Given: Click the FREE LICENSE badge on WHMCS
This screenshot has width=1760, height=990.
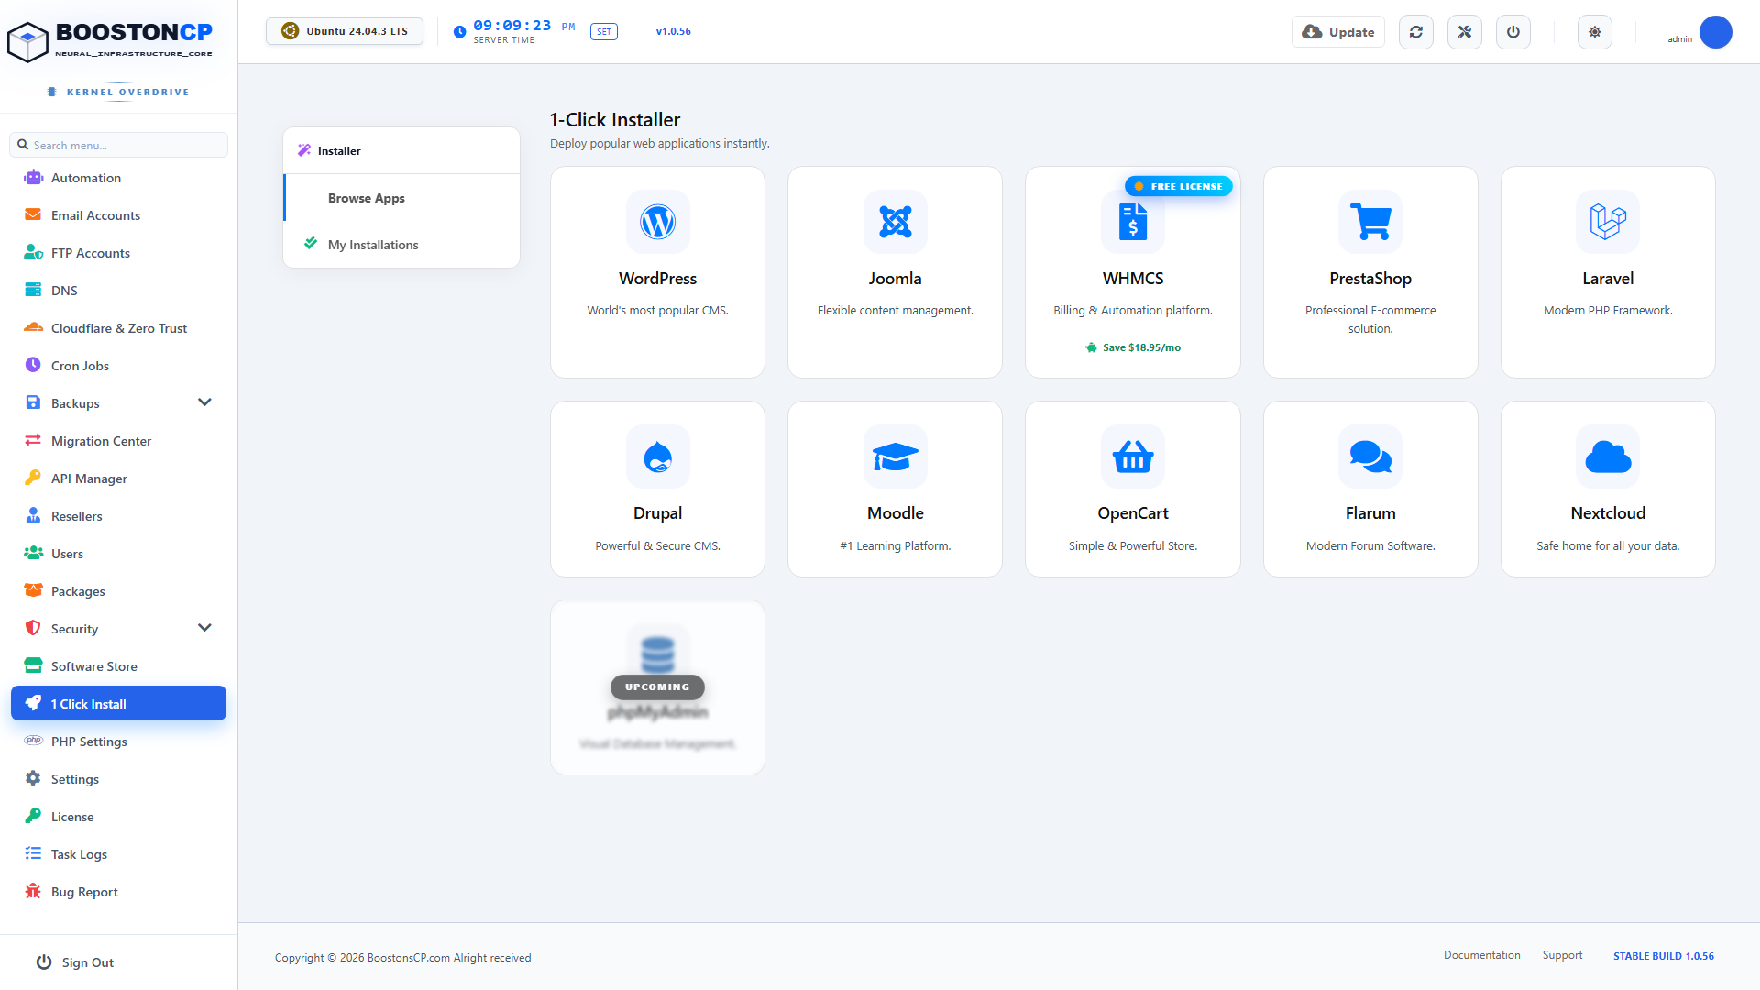Looking at the screenshot, I should tap(1179, 186).
